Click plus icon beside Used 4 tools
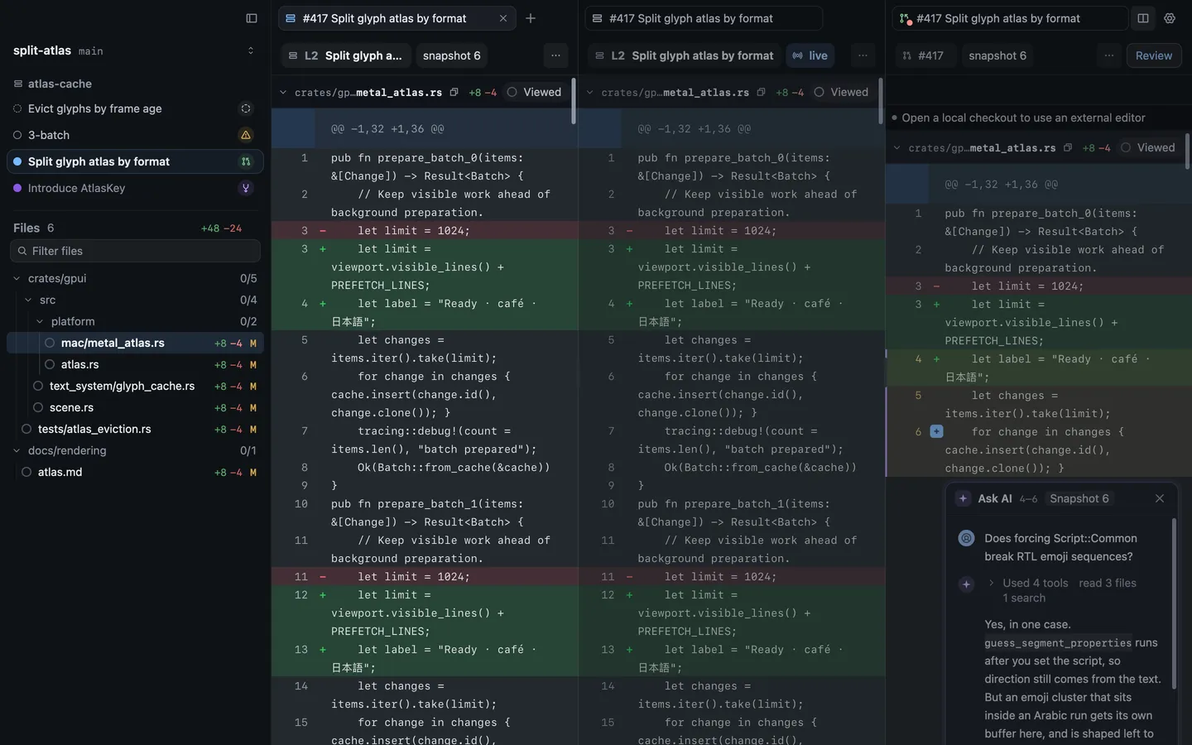This screenshot has height=745, width=1192. point(966,584)
